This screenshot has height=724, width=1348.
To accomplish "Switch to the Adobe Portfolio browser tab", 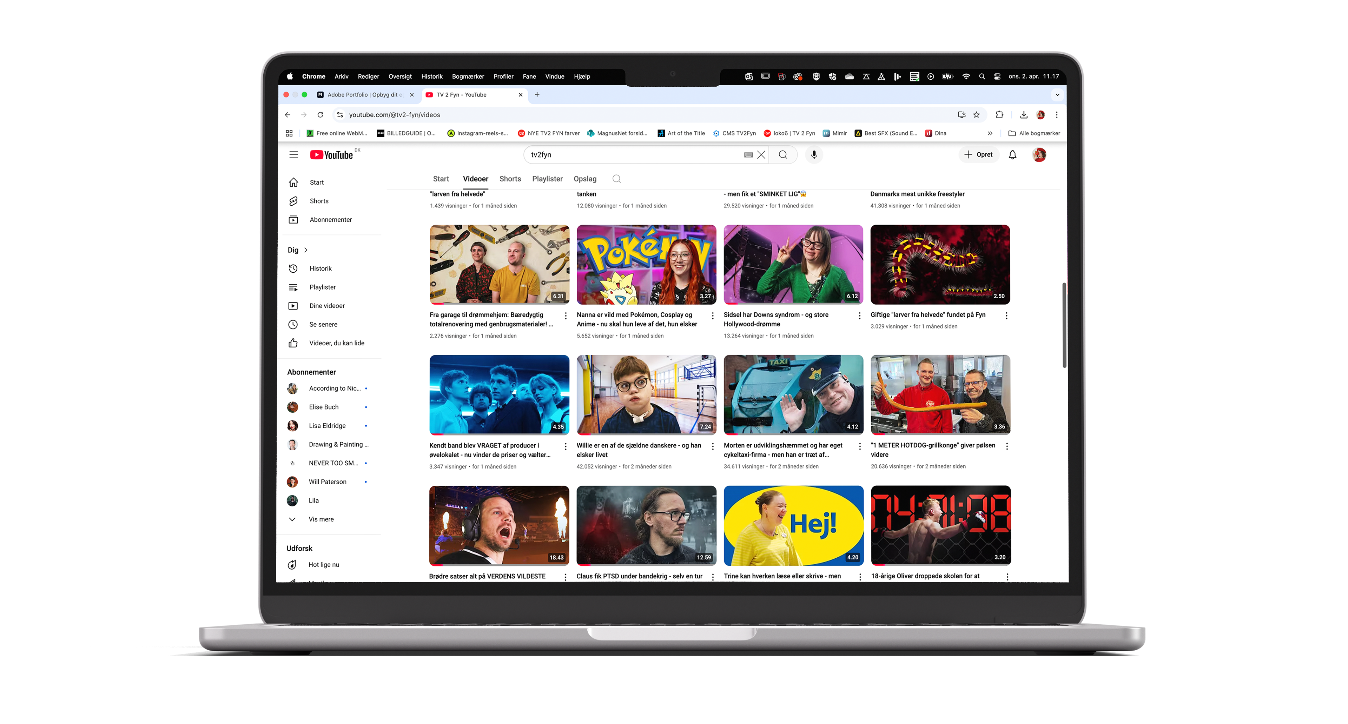I will 364,95.
